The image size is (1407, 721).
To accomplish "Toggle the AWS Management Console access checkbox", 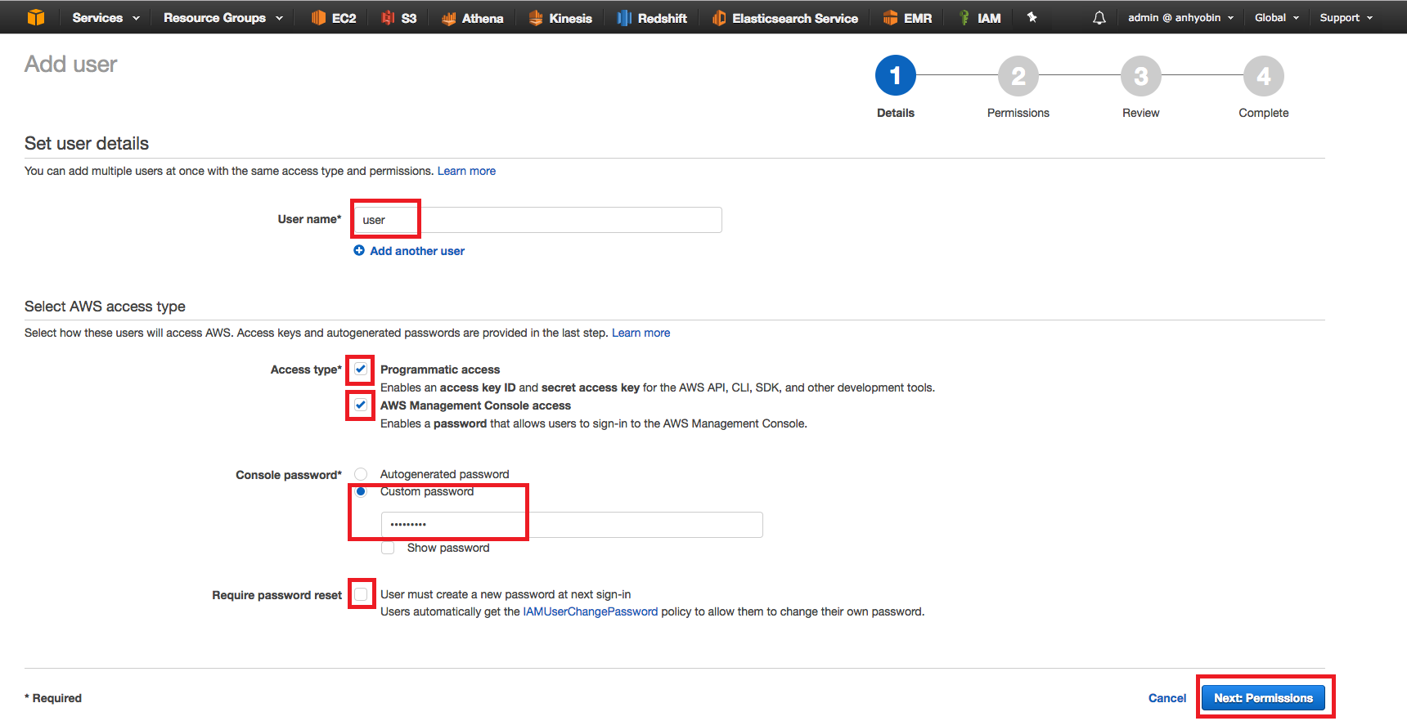I will coord(361,405).
